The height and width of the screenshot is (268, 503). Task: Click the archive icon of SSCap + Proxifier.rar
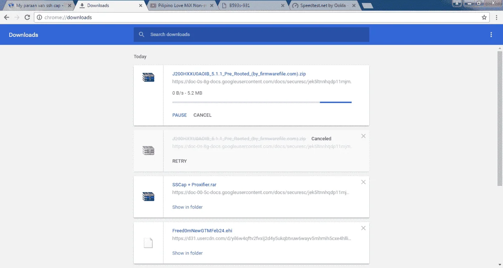(x=148, y=196)
